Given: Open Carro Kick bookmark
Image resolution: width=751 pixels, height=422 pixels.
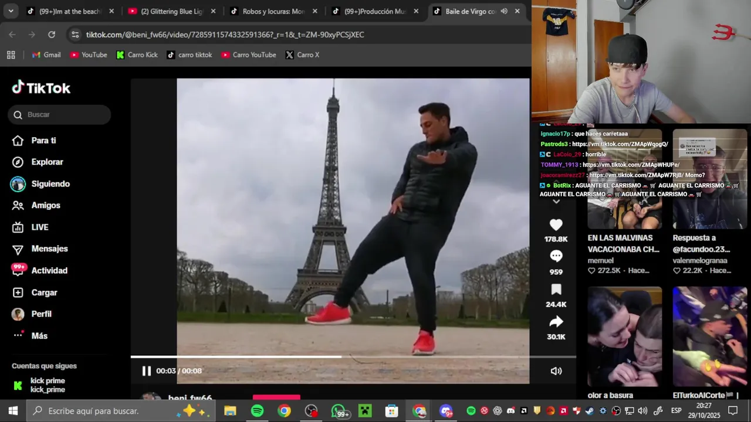Looking at the screenshot, I should tap(137, 55).
